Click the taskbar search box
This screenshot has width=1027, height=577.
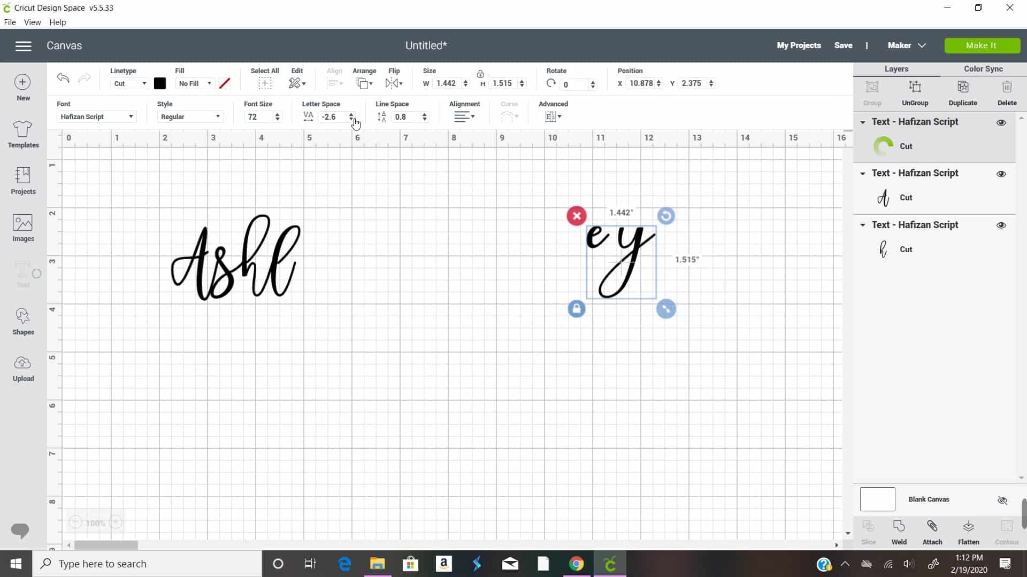(x=147, y=564)
